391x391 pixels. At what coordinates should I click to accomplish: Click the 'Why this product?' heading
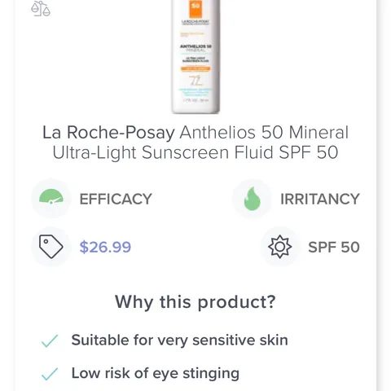195,302
